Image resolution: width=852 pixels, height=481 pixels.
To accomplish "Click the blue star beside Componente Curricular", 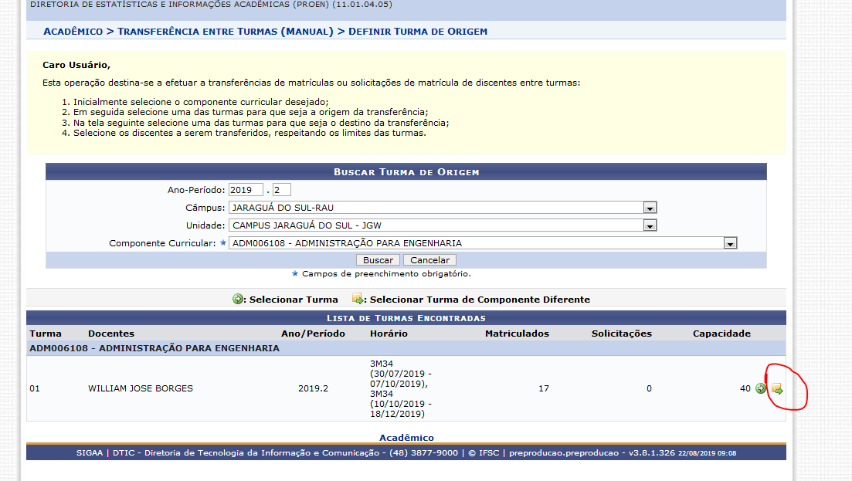I will pos(222,242).
